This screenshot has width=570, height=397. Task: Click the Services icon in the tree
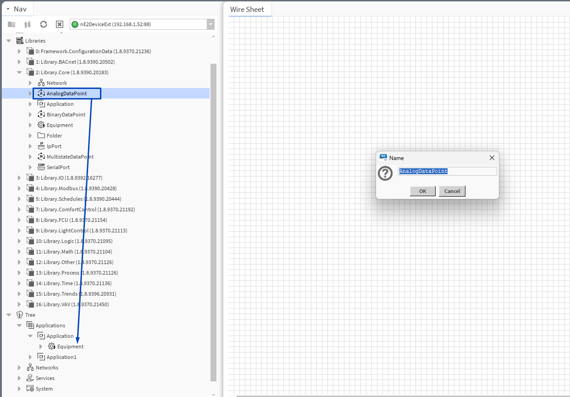30,378
